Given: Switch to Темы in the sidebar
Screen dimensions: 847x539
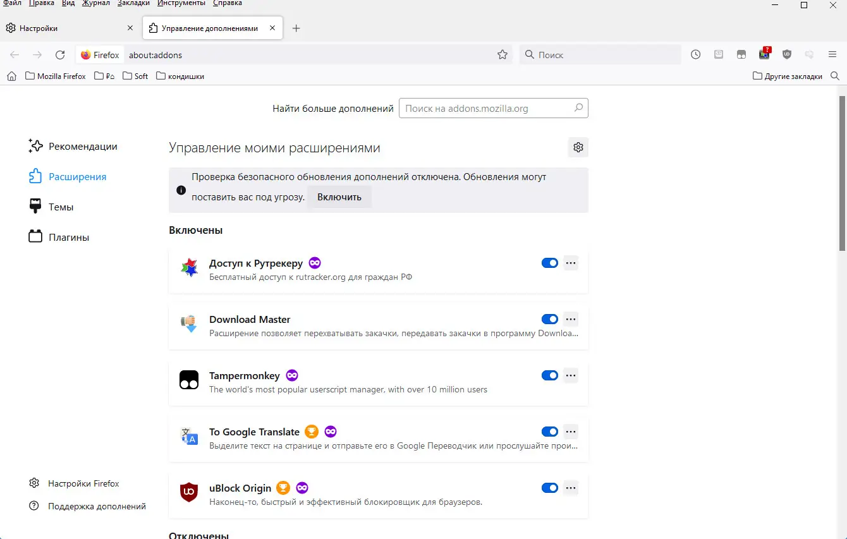Looking at the screenshot, I should 61,207.
